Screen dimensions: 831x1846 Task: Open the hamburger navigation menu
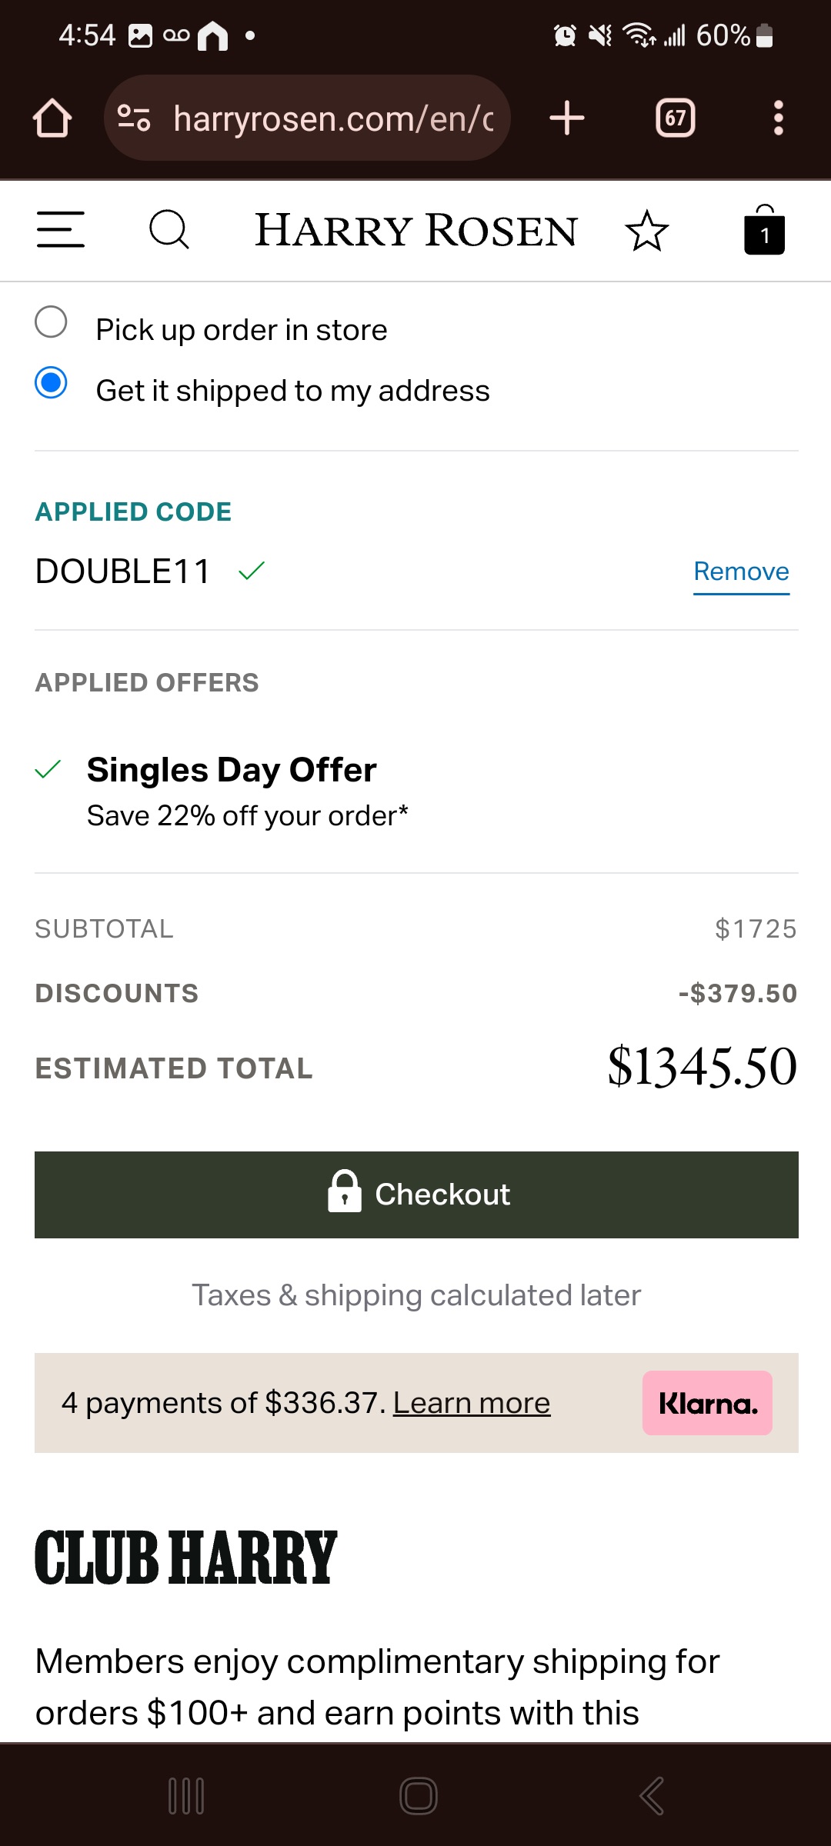click(x=60, y=230)
